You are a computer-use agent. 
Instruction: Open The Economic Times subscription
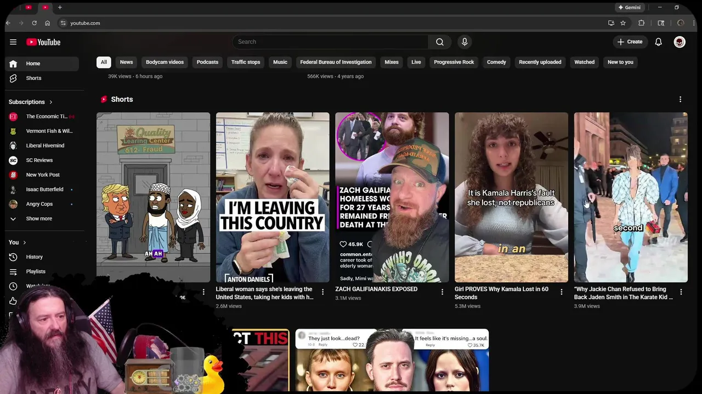[x=42, y=117]
